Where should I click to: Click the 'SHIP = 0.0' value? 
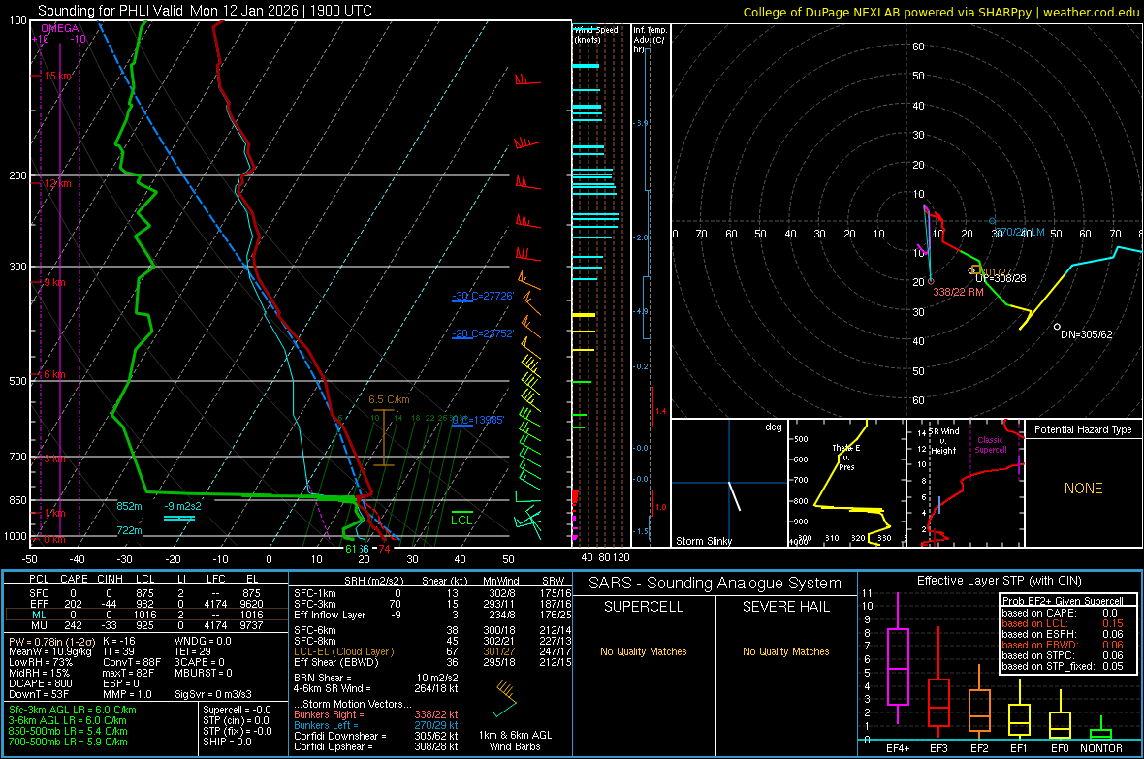[227, 743]
